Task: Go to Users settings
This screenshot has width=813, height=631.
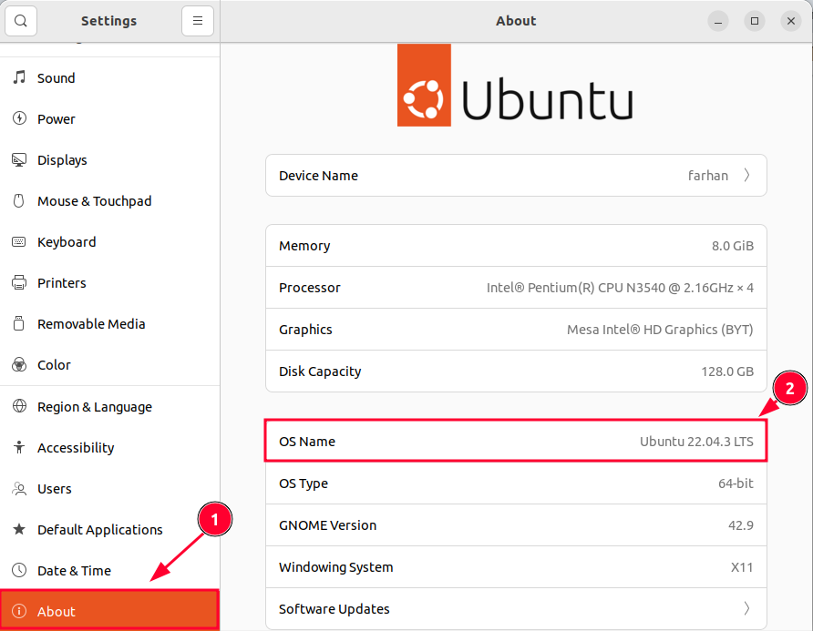Action: point(110,489)
